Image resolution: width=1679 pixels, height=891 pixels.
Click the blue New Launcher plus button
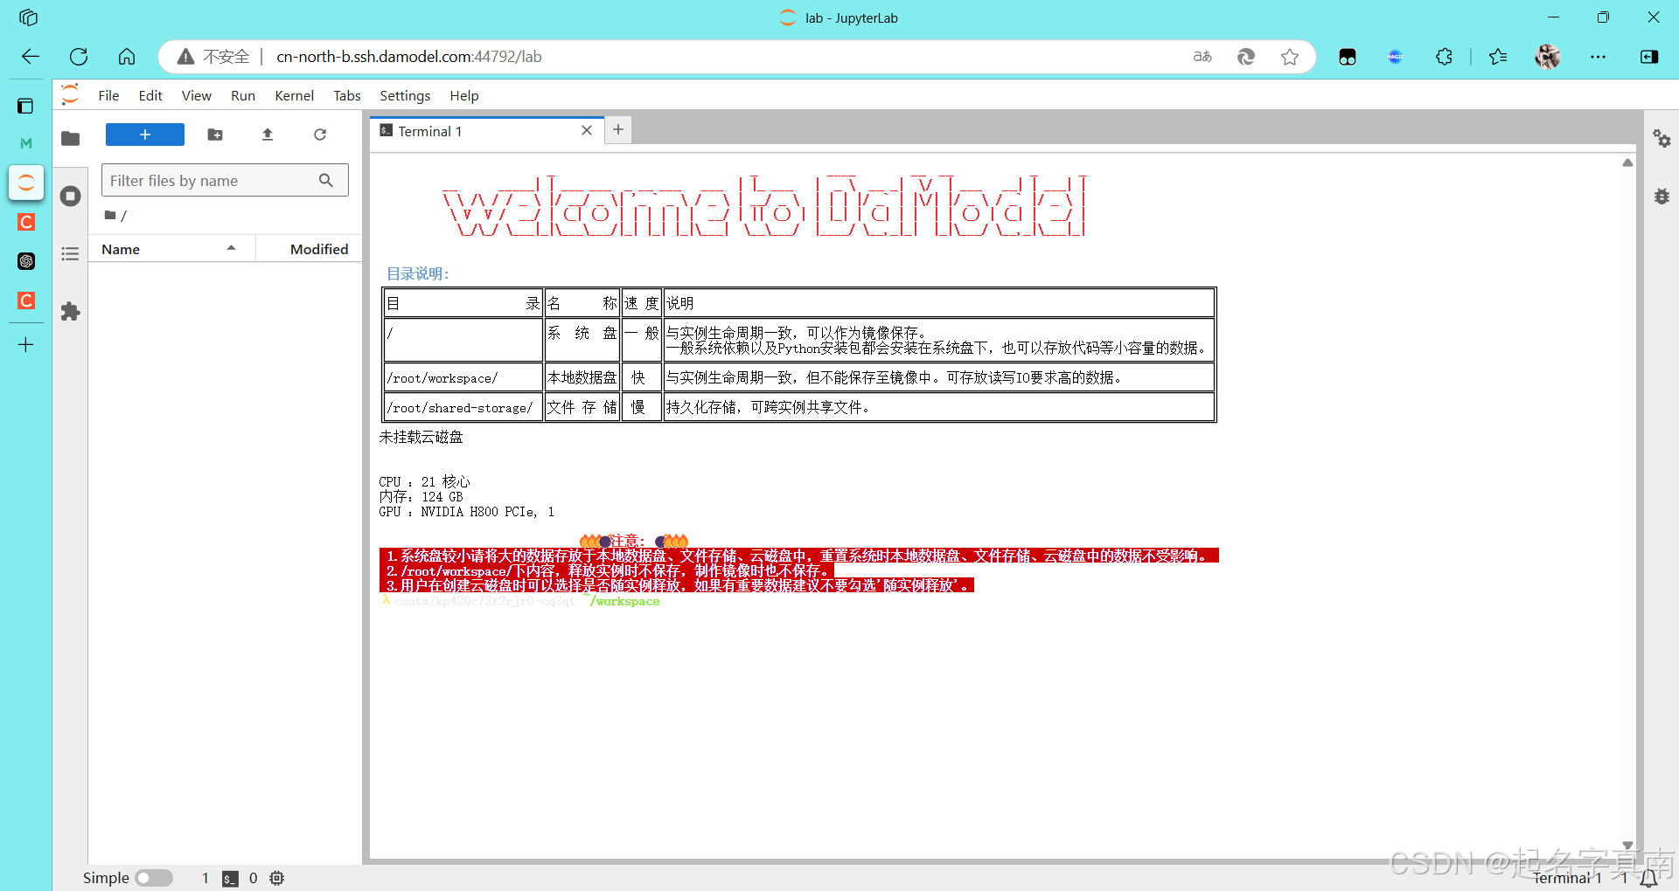click(145, 135)
